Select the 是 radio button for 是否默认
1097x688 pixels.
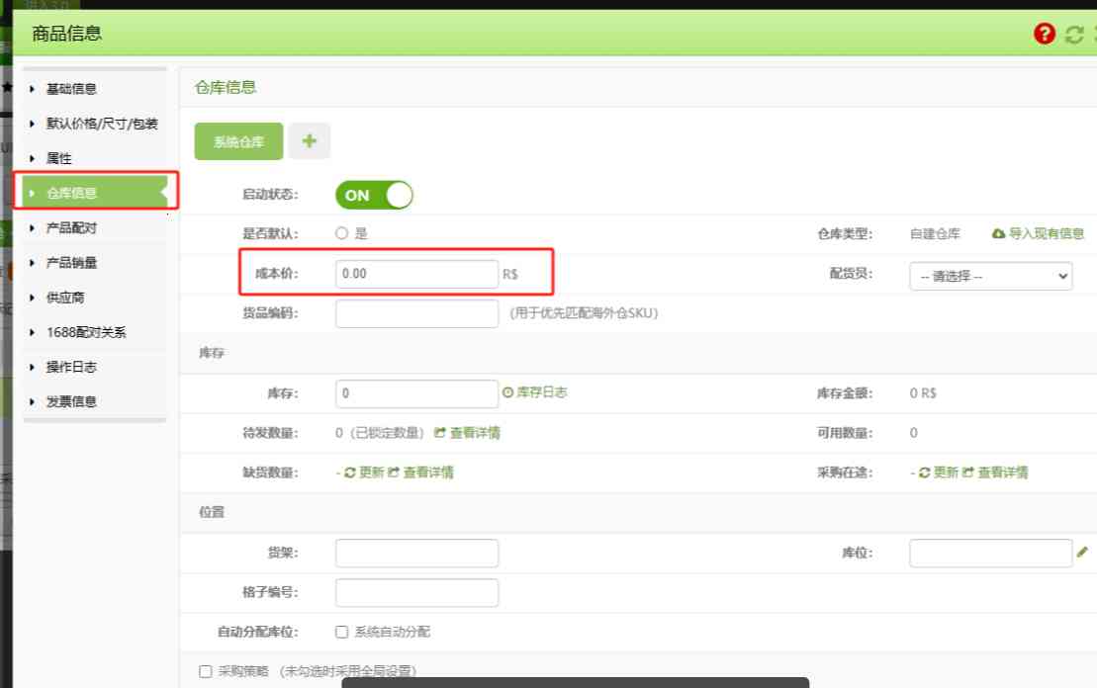(x=341, y=233)
